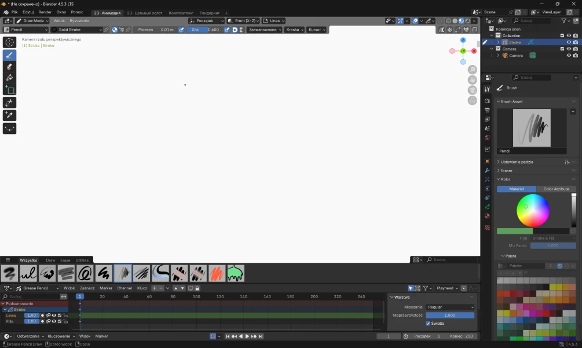Image resolution: width=582 pixels, height=348 pixels.
Task: Select the Fill bucket tool
Action: point(9,78)
